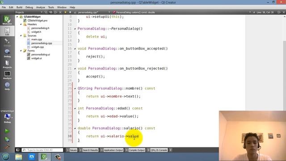
Task: Open File Explorer from taskbar
Action: tap(18, 157)
